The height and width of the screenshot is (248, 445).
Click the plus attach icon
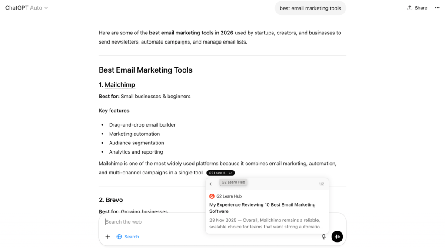108,237
